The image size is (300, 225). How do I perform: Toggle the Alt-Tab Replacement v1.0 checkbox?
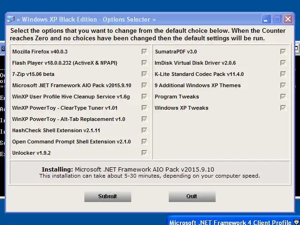(x=144, y=119)
